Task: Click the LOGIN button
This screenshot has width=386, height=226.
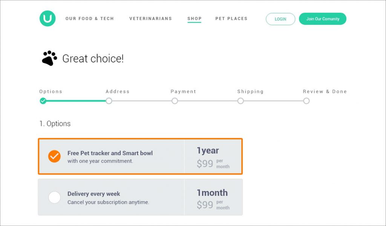Action: [280, 19]
